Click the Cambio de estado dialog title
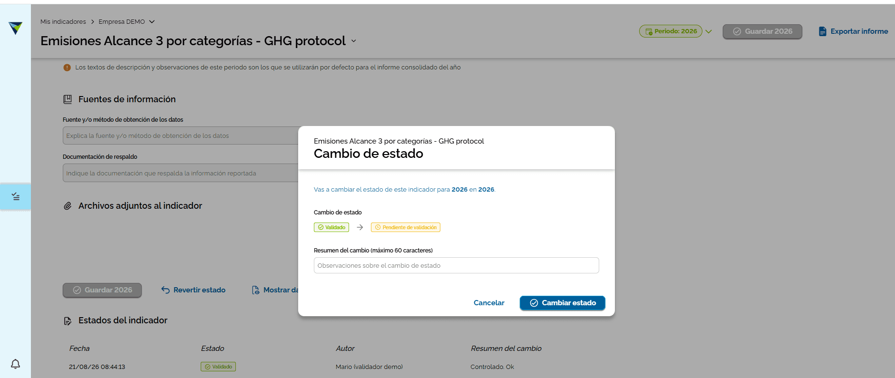The height and width of the screenshot is (378, 895). pos(369,154)
